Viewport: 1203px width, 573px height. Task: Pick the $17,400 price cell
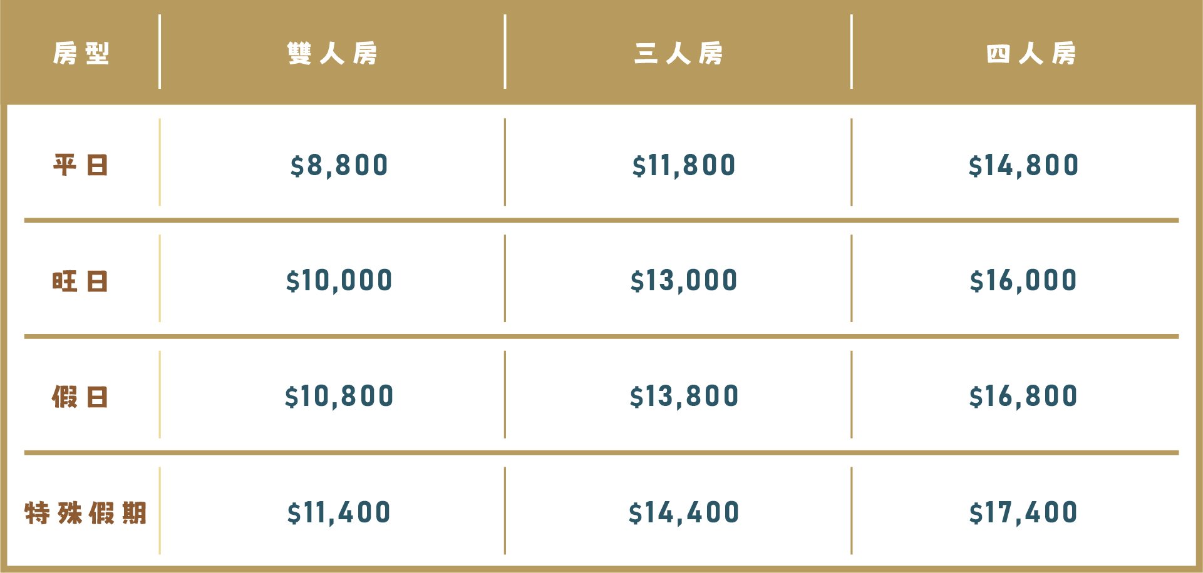click(1023, 513)
